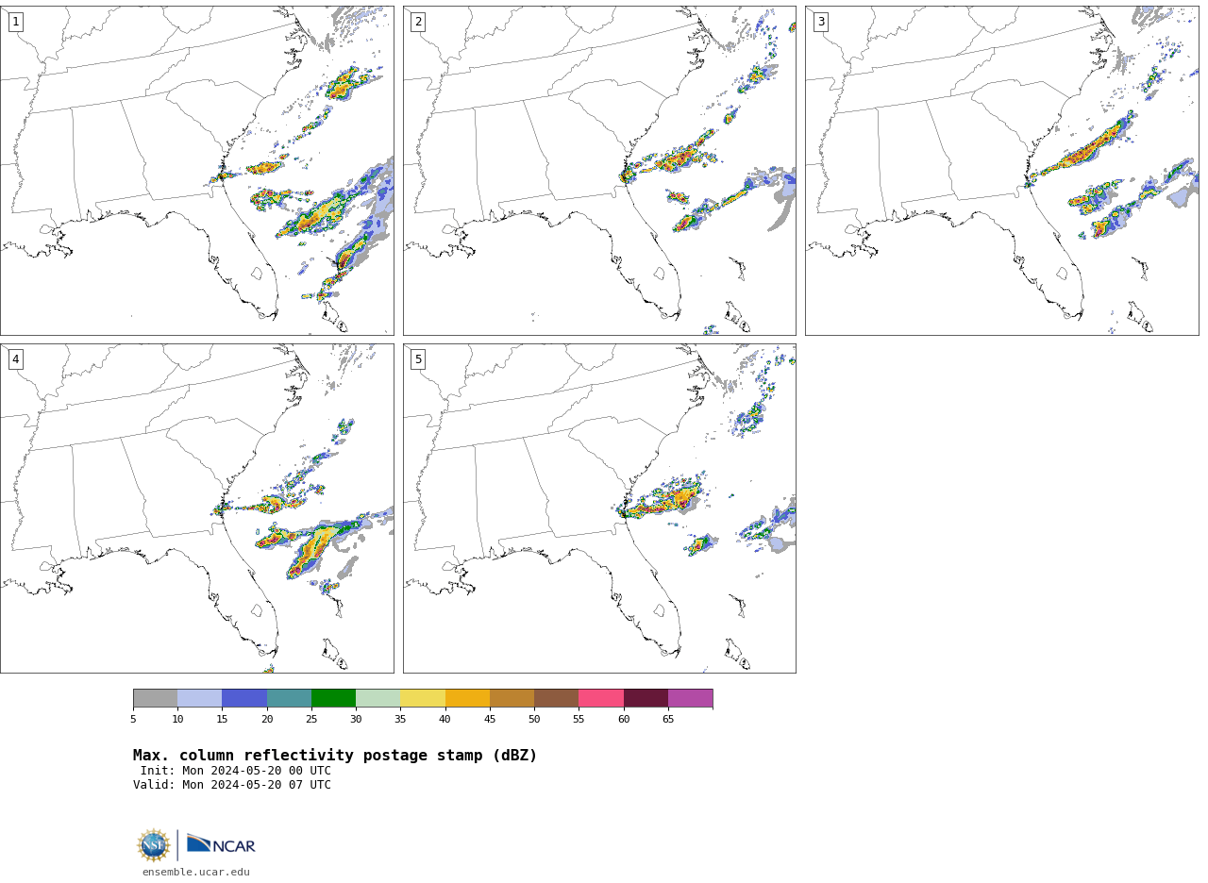Open ensemble member 5 reflectivity map

point(599,508)
